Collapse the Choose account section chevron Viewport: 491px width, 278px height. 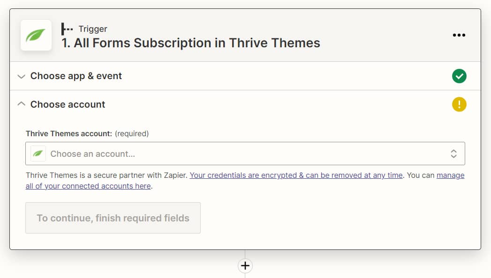point(21,104)
